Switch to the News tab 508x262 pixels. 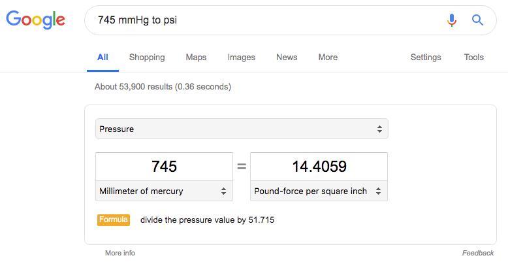[287, 57]
